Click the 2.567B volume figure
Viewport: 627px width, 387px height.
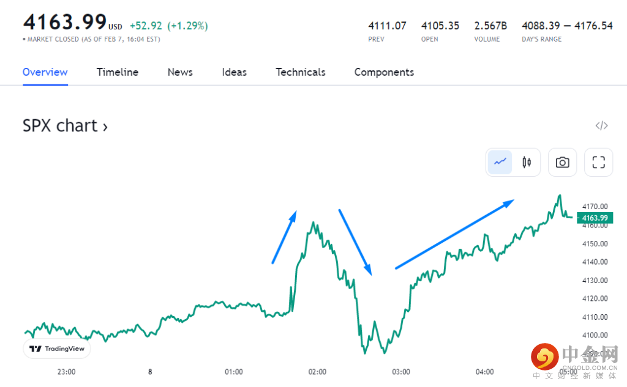point(490,26)
